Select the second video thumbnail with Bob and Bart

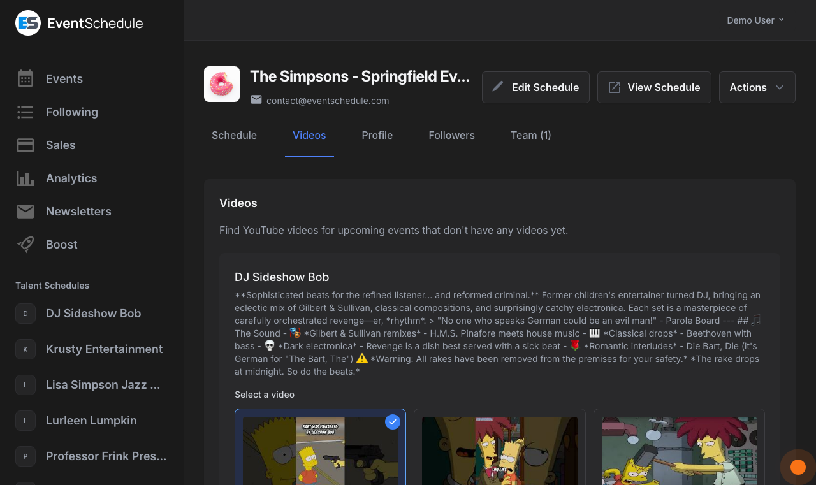pyautogui.click(x=500, y=451)
